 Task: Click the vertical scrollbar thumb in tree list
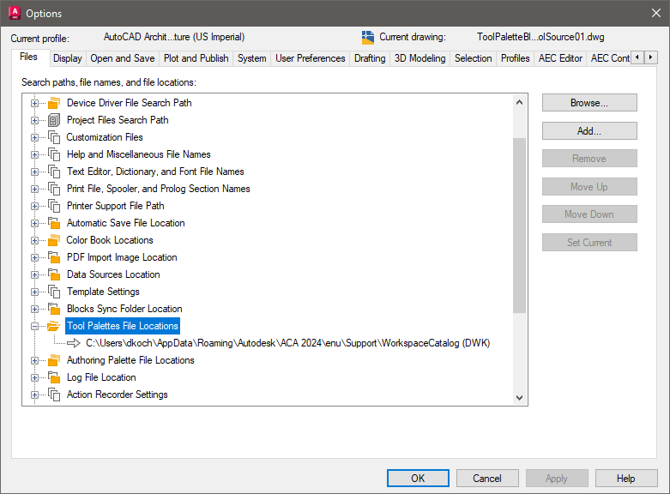[x=519, y=226]
